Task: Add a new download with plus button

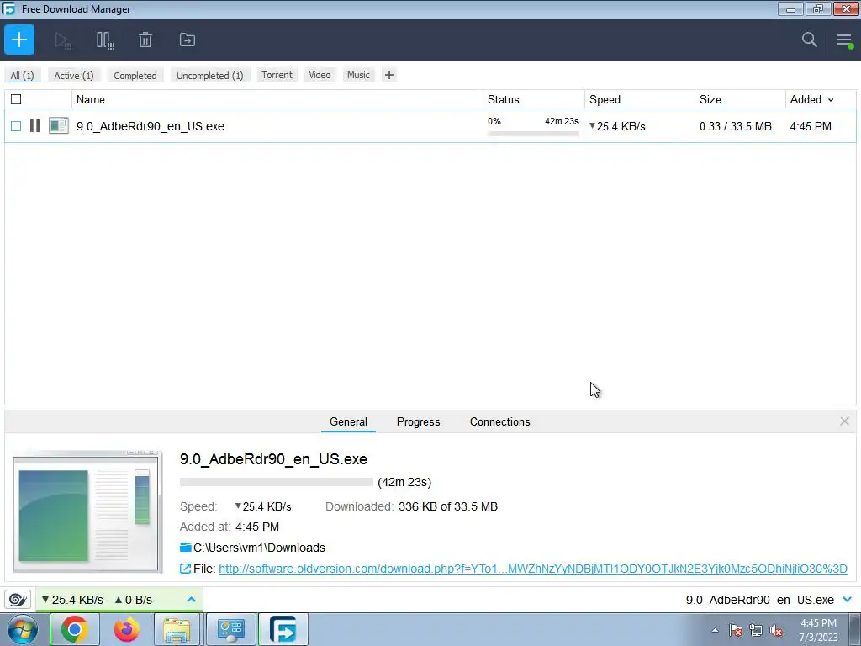Action: click(19, 40)
